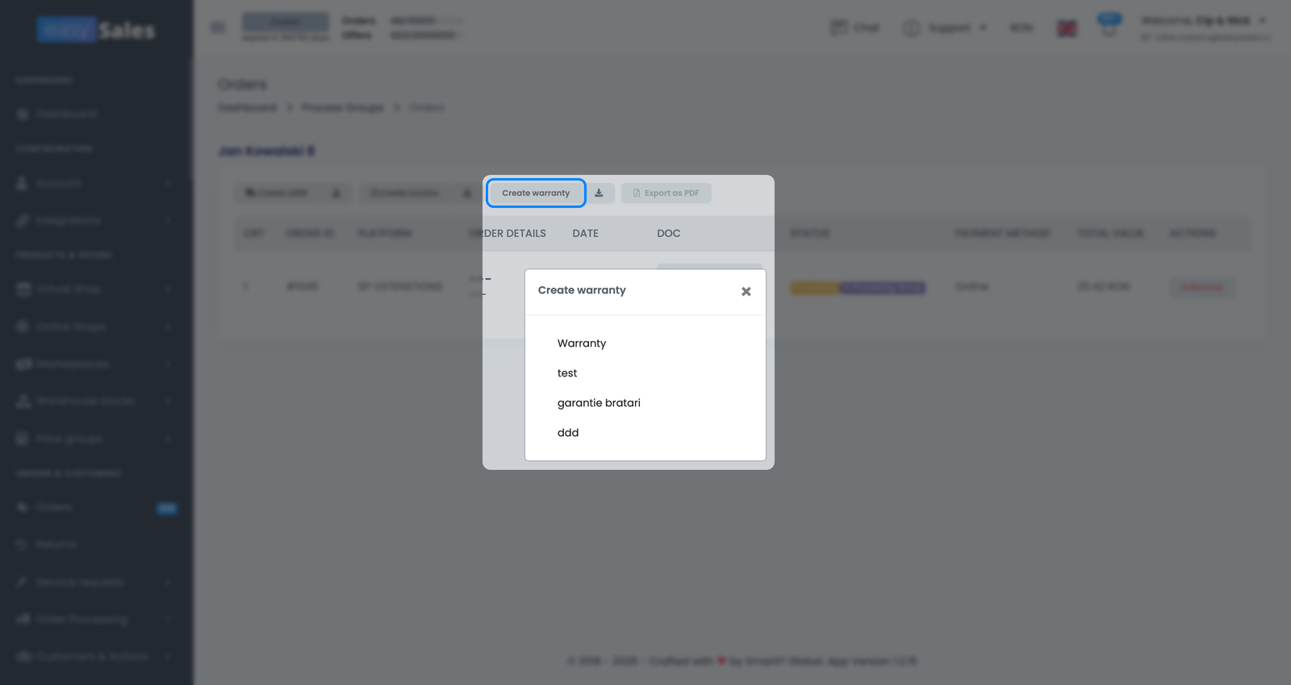Click the Export as PDF button
The height and width of the screenshot is (685, 1291).
point(666,193)
